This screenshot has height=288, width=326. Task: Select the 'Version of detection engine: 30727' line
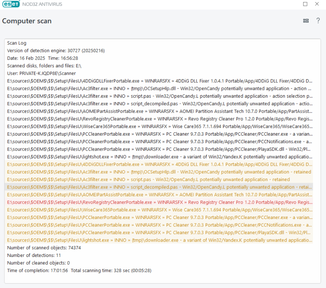point(159,51)
